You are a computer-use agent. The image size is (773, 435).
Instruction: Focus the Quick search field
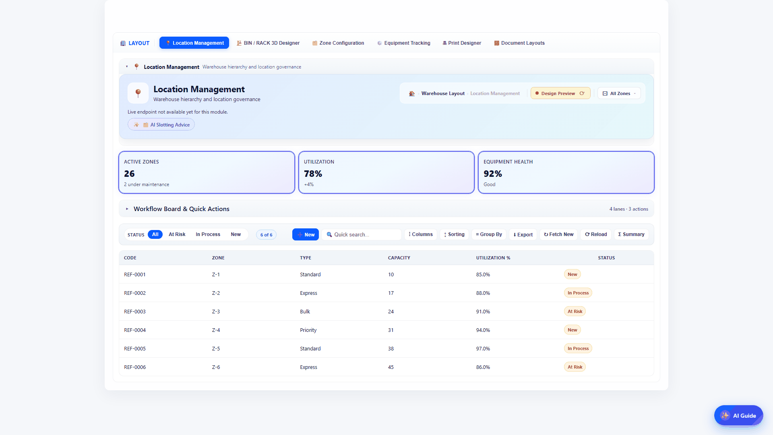[362, 234]
